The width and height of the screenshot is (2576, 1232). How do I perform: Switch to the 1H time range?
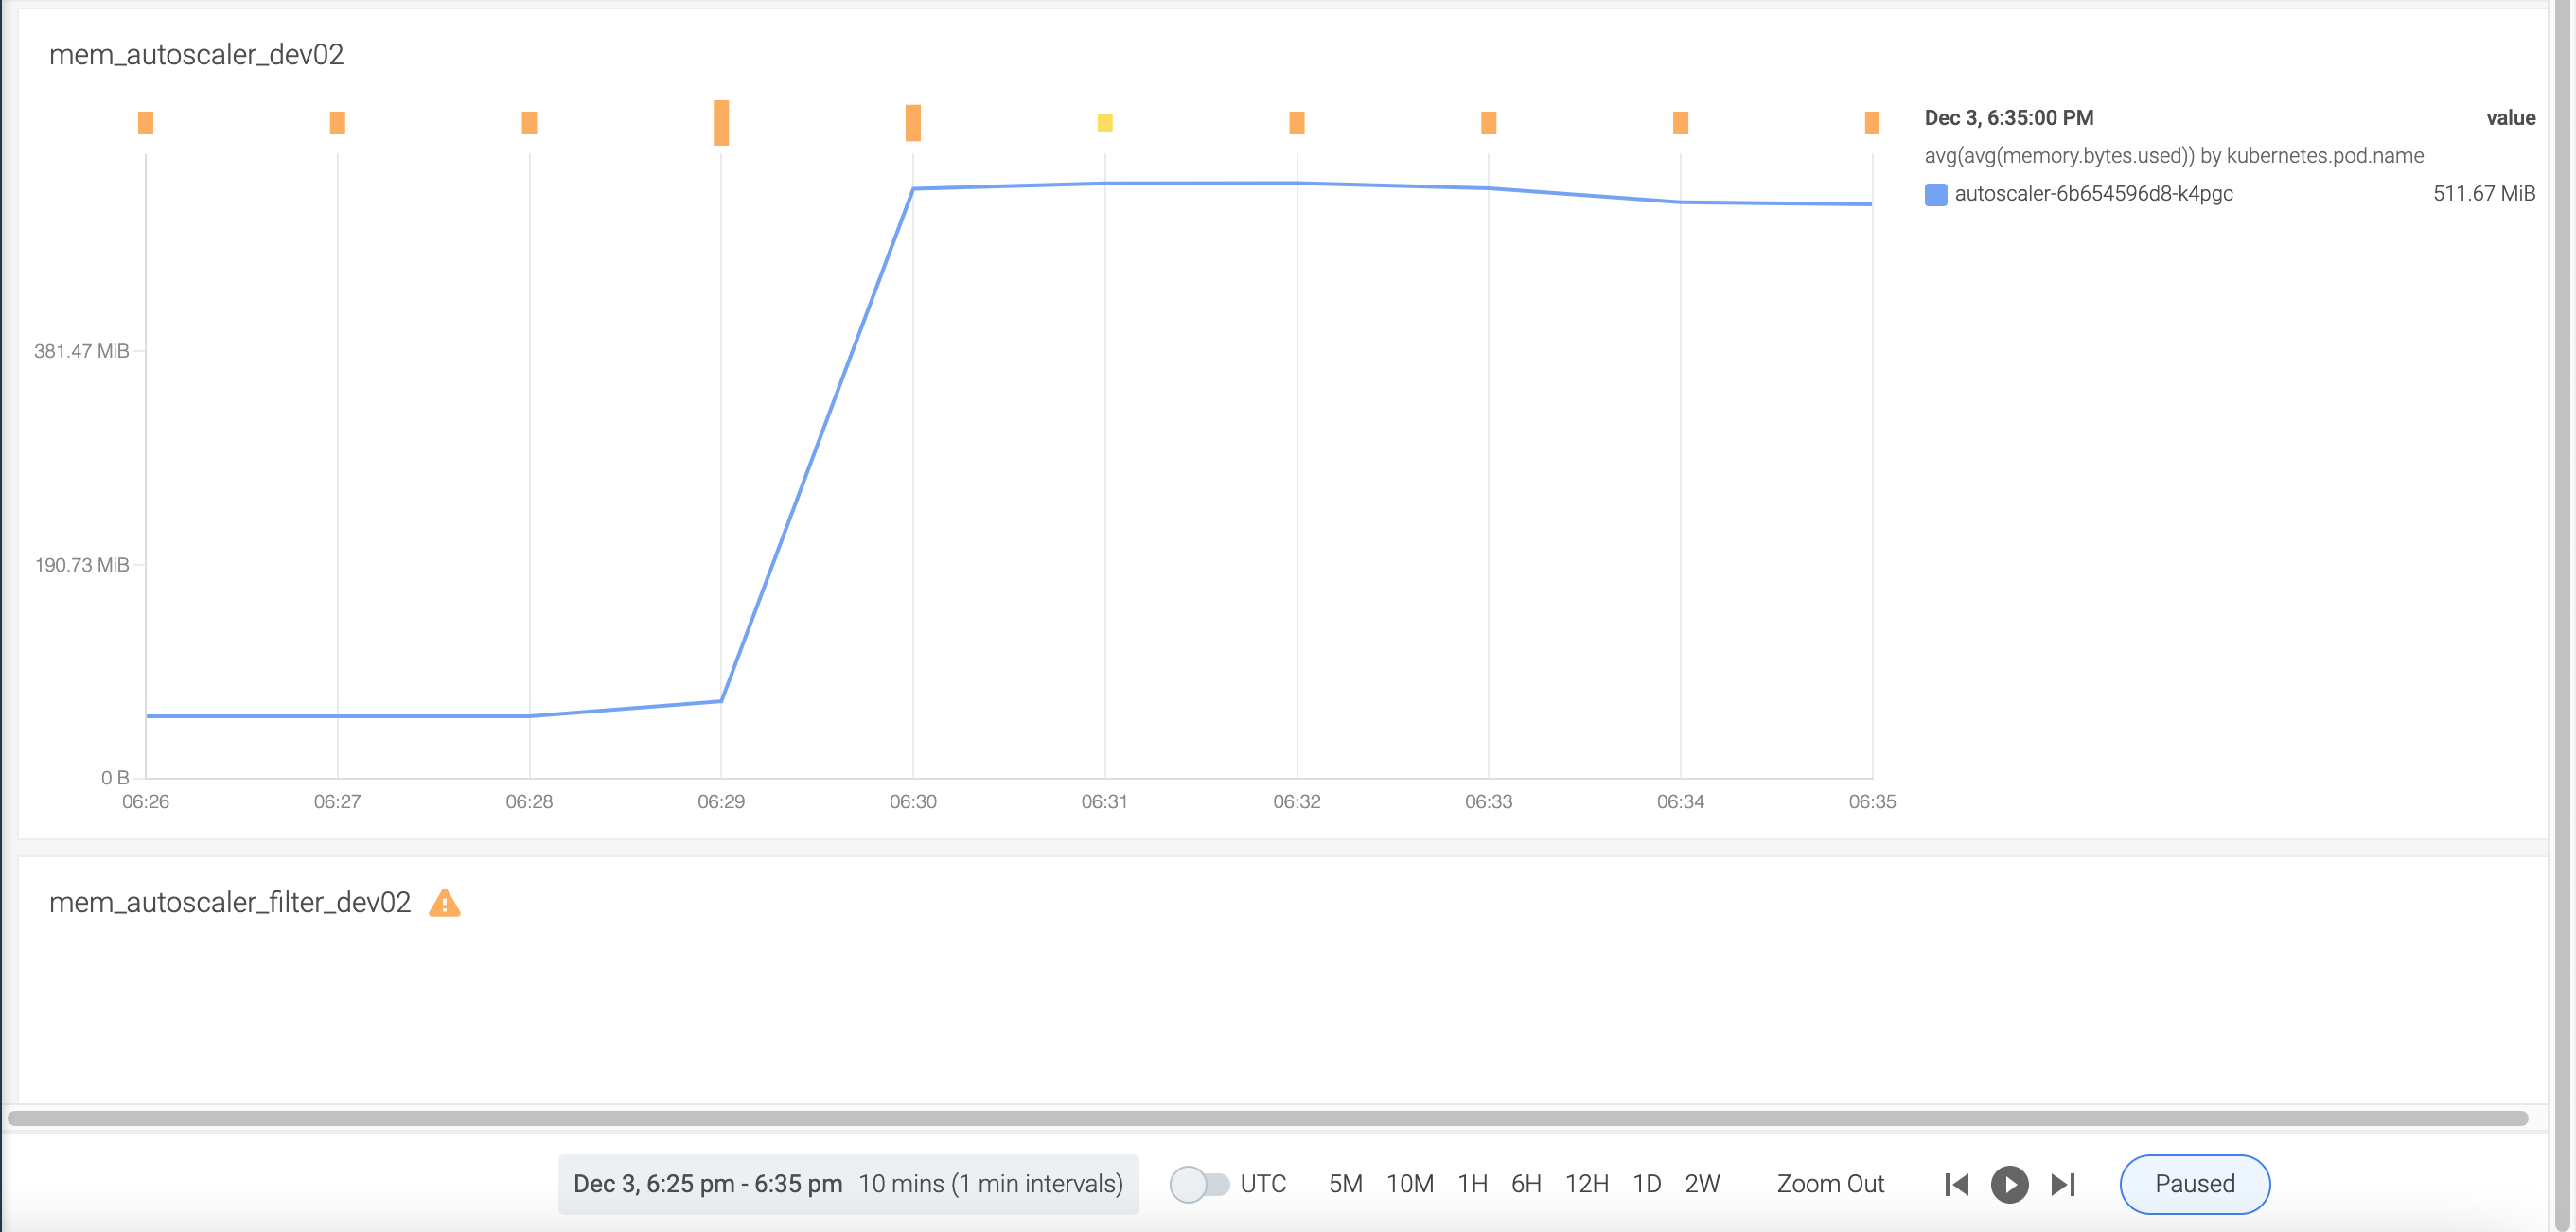pyautogui.click(x=1472, y=1184)
